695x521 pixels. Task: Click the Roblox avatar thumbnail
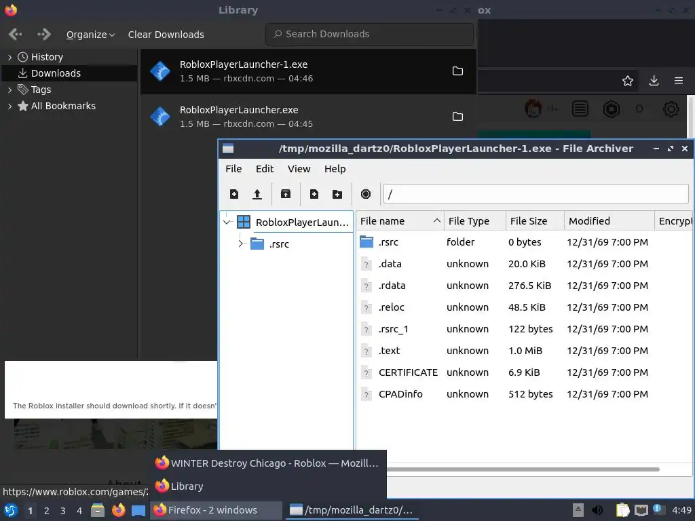(x=533, y=108)
